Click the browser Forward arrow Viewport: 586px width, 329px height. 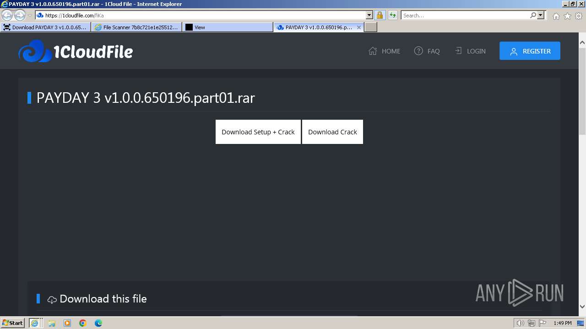click(x=20, y=15)
